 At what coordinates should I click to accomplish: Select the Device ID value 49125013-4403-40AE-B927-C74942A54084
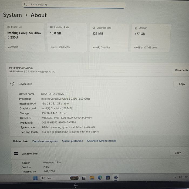click(67, 118)
